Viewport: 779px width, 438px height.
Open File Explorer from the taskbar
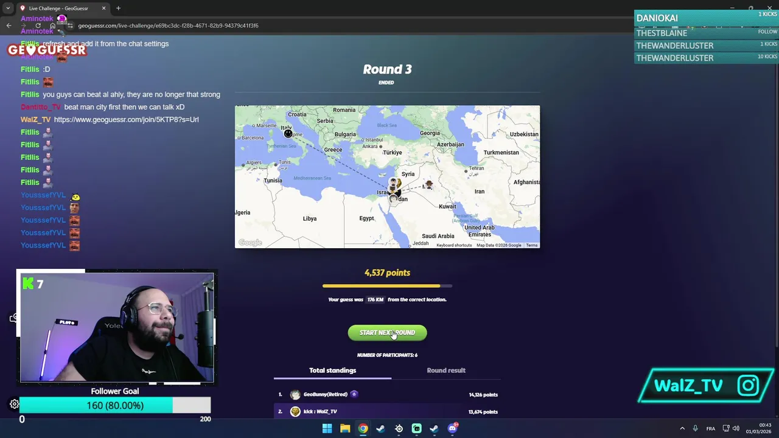pyautogui.click(x=345, y=428)
